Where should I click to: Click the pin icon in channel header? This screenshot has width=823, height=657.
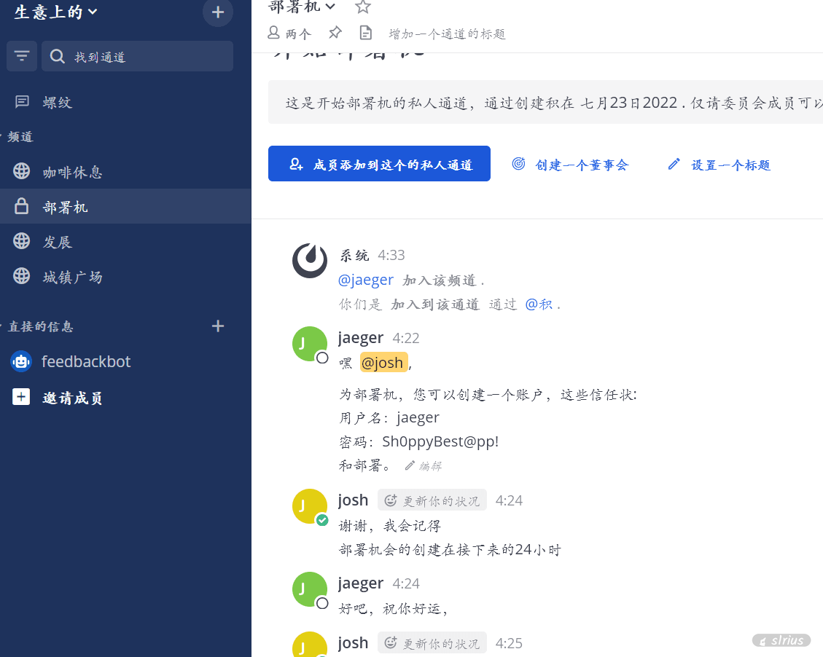point(335,33)
